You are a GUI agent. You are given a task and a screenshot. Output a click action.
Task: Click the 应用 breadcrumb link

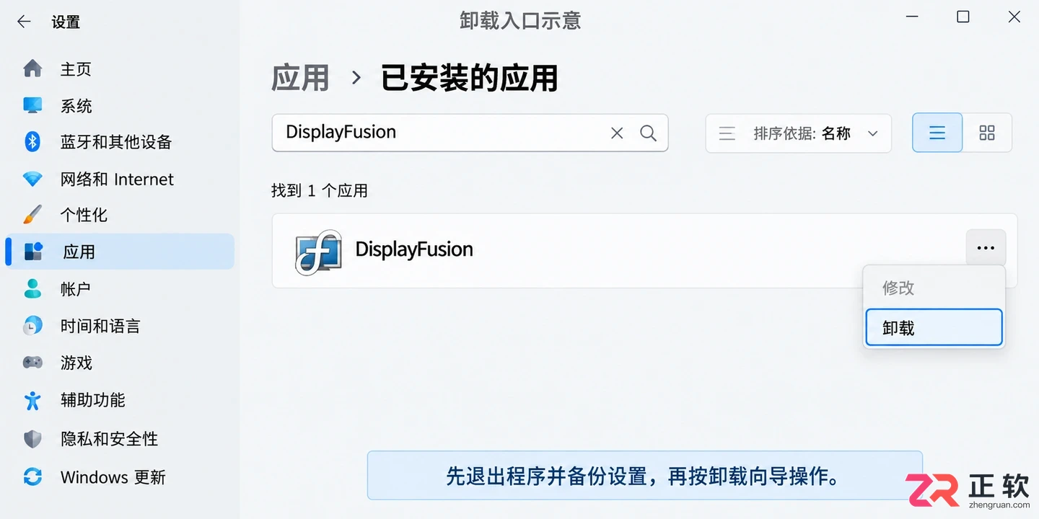(300, 78)
